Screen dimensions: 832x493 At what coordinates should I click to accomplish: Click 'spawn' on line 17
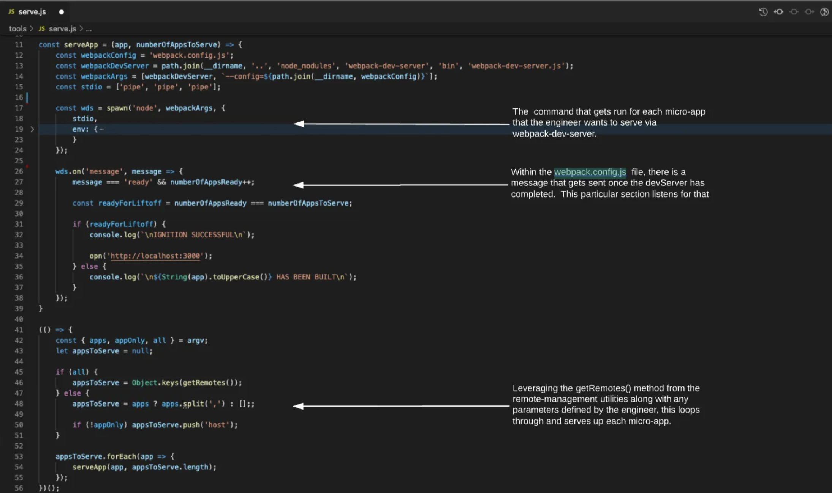click(x=117, y=108)
